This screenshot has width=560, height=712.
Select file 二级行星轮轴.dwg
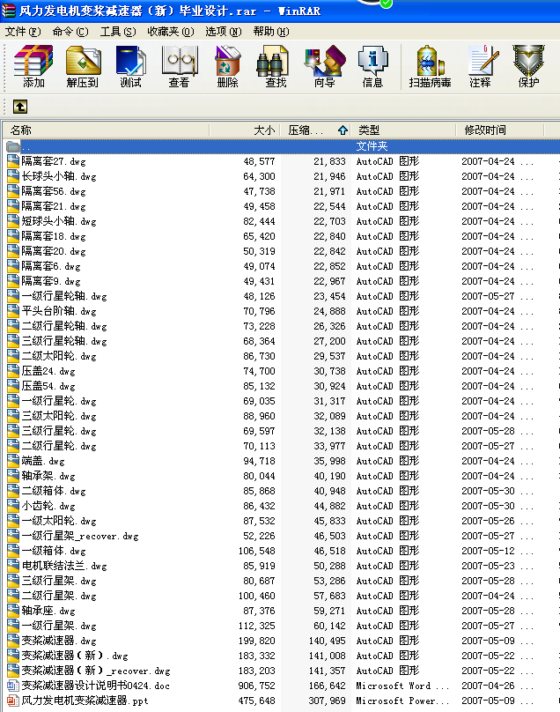(64, 326)
